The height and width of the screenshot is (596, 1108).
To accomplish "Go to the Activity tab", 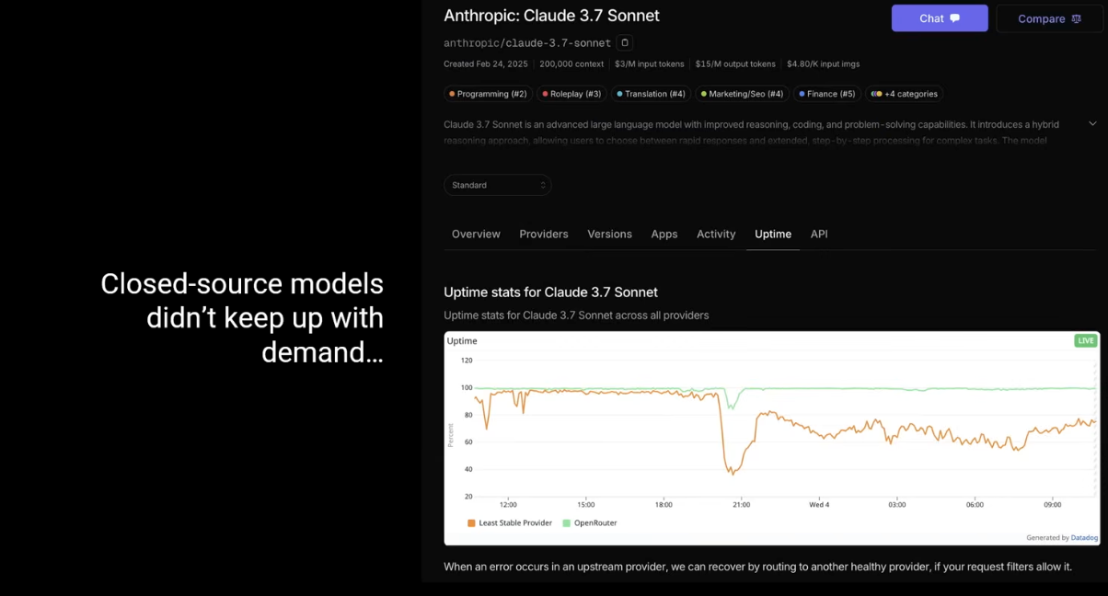I will pyautogui.click(x=716, y=235).
